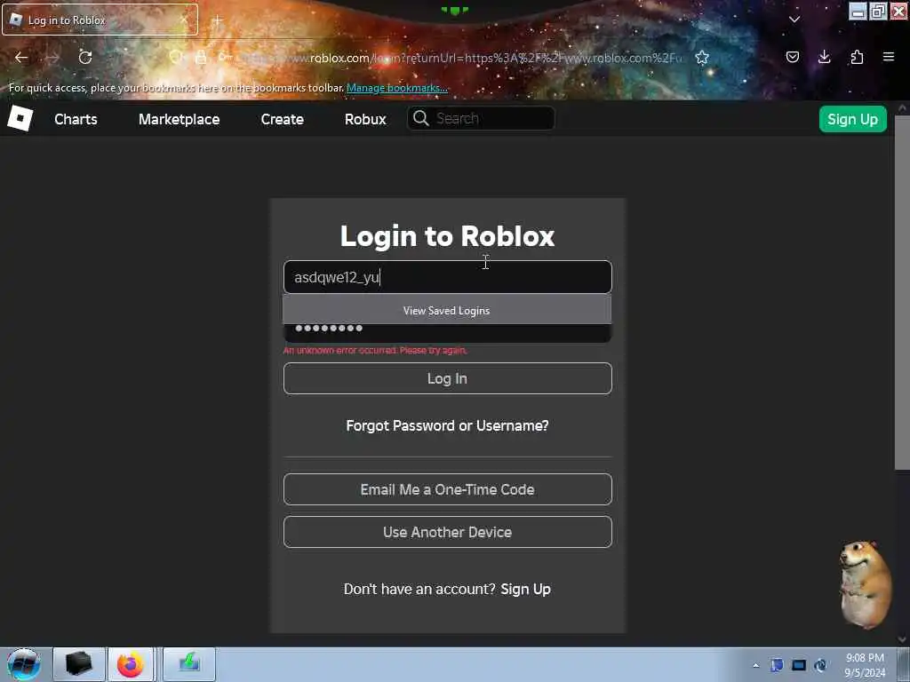Open the Windows Start orb
The width and height of the screenshot is (910, 682).
(23, 664)
